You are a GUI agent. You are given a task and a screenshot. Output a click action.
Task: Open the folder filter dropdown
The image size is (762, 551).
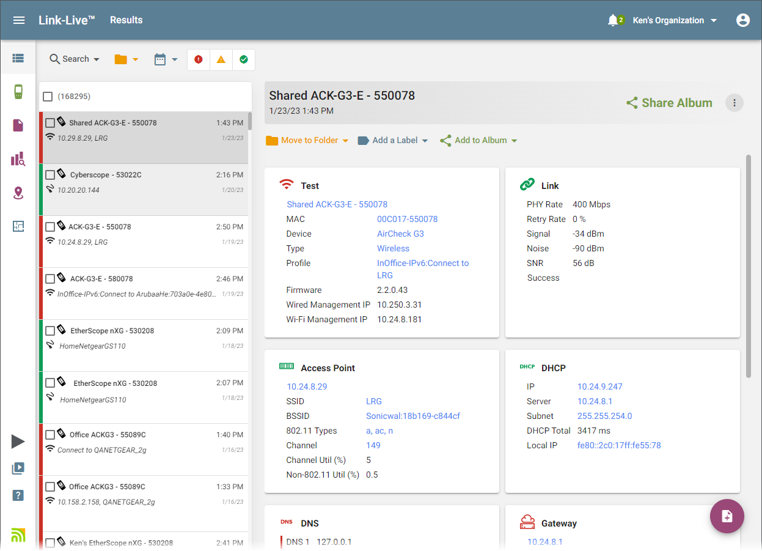126,59
